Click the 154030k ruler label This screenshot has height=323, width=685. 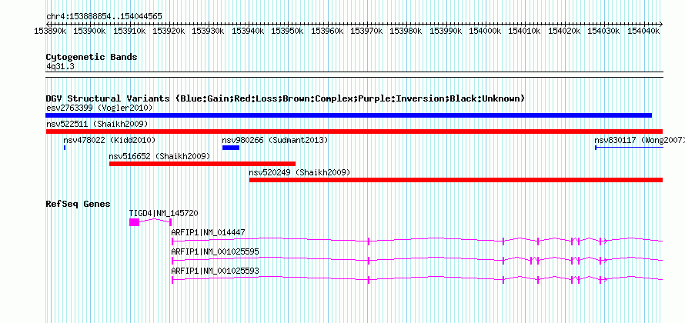coord(603,31)
